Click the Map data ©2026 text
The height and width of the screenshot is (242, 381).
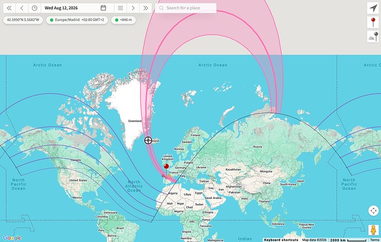[314, 240]
